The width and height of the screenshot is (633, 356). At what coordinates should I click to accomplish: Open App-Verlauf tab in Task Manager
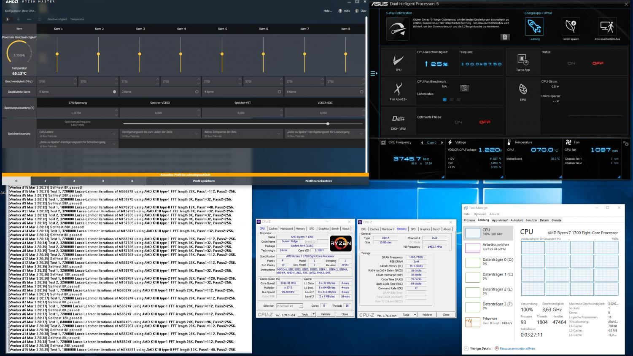pyautogui.click(x=500, y=220)
